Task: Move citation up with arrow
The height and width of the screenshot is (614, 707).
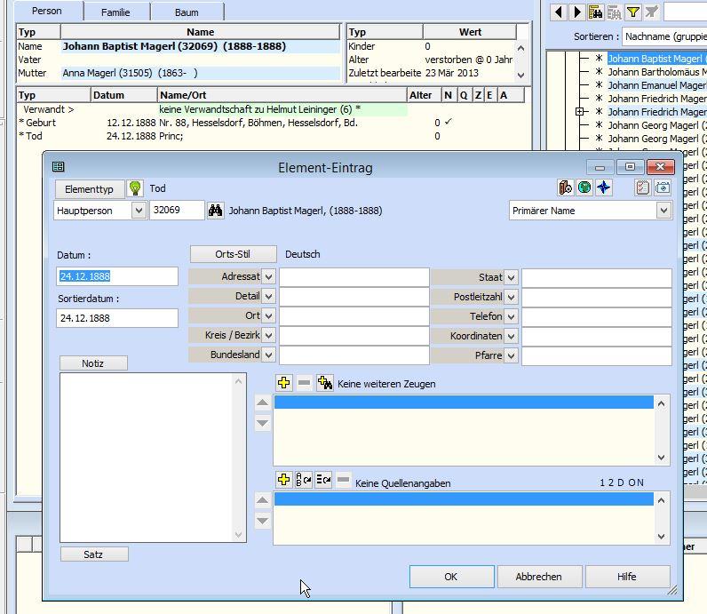Action: (262, 500)
